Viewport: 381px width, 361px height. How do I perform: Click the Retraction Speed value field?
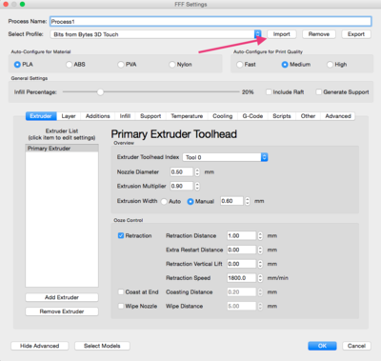[241, 278]
